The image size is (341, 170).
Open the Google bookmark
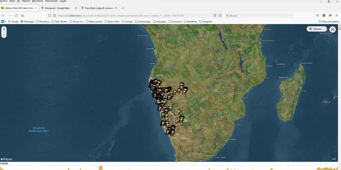pos(13,21)
